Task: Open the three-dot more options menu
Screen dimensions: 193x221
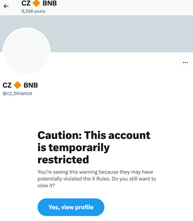Action: click(x=185, y=63)
